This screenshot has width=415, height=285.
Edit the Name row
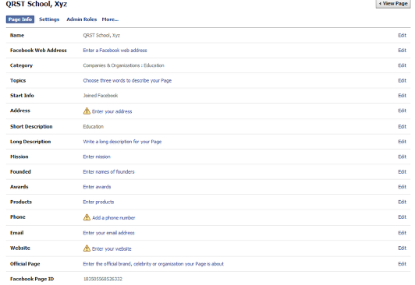402,35
